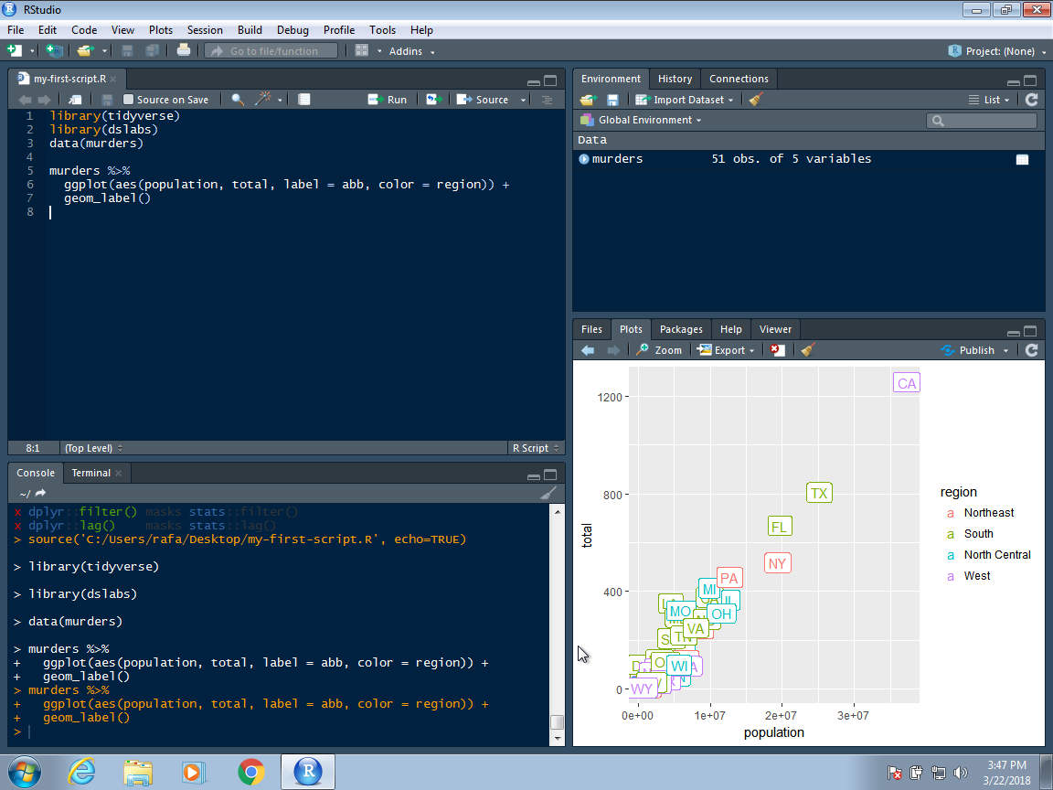Run the current line with Run button
1053x790 pixels.
coord(388,100)
